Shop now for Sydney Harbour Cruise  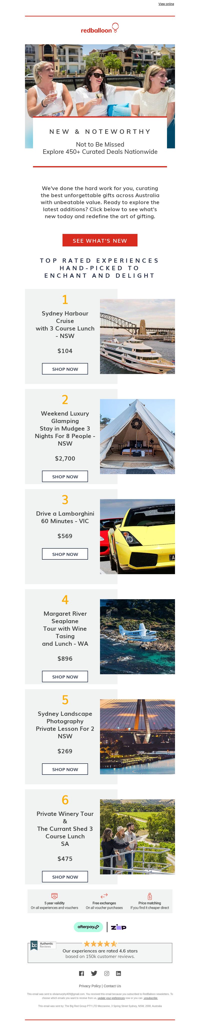(65, 369)
